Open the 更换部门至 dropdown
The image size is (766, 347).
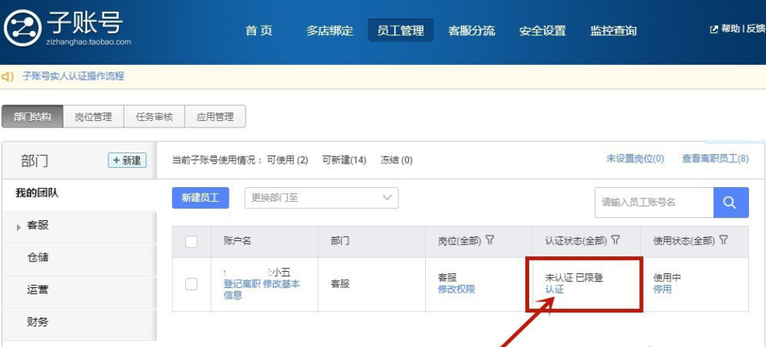pyautogui.click(x=322, y=197)
